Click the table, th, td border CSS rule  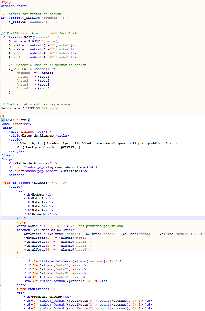[97, 143]
